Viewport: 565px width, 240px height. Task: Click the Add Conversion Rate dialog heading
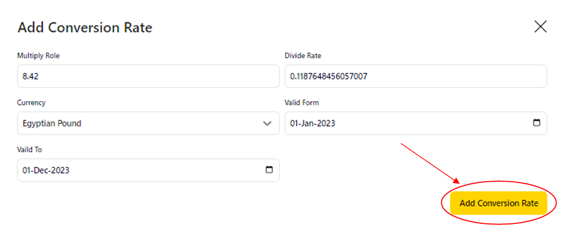(x=85, y=28)
